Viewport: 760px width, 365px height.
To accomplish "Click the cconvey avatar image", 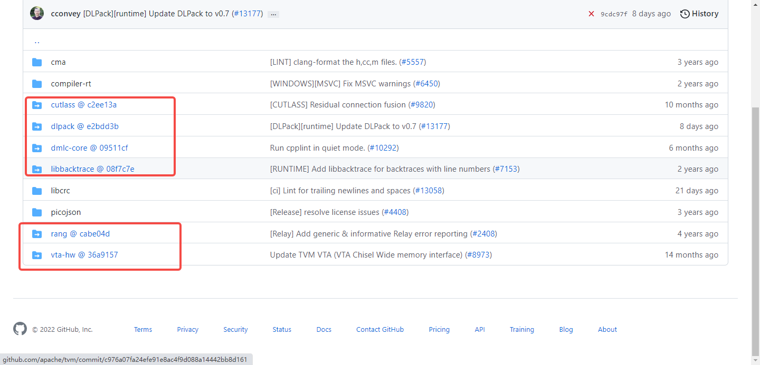I will coord(37,14).
